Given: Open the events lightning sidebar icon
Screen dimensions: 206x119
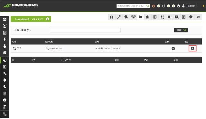Looking at the screenshot, I should (5, 39).
